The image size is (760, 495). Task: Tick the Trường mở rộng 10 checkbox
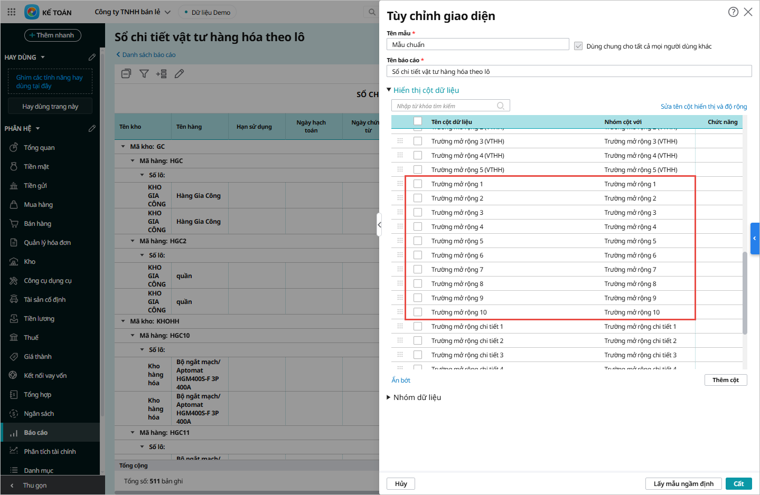pos(418,312)
